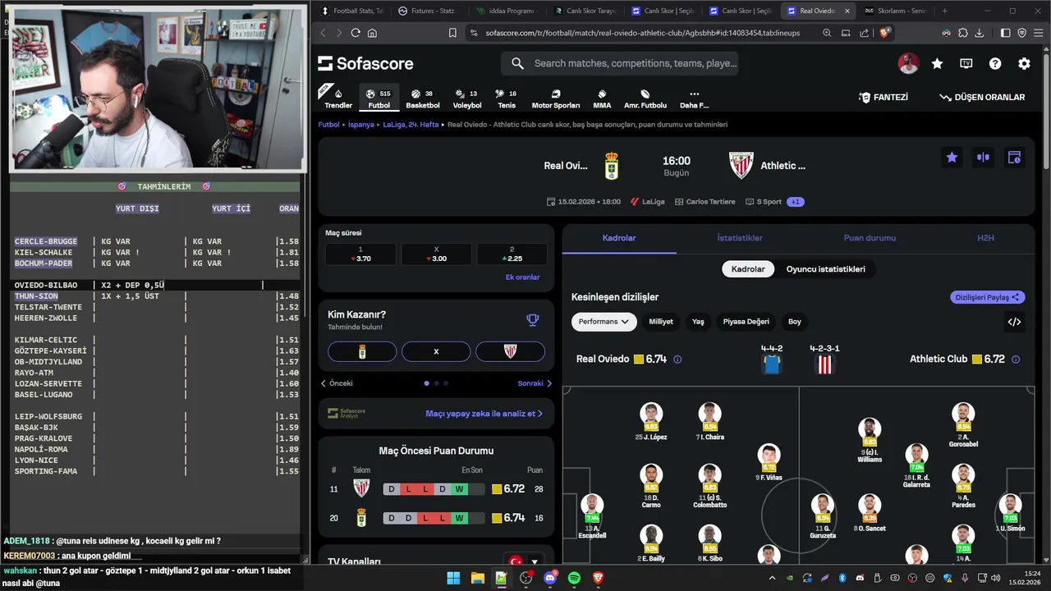This screenshot has height=591, width=1051.
Task: Open Sofascore user profile avatar
Action: (908, 63)
